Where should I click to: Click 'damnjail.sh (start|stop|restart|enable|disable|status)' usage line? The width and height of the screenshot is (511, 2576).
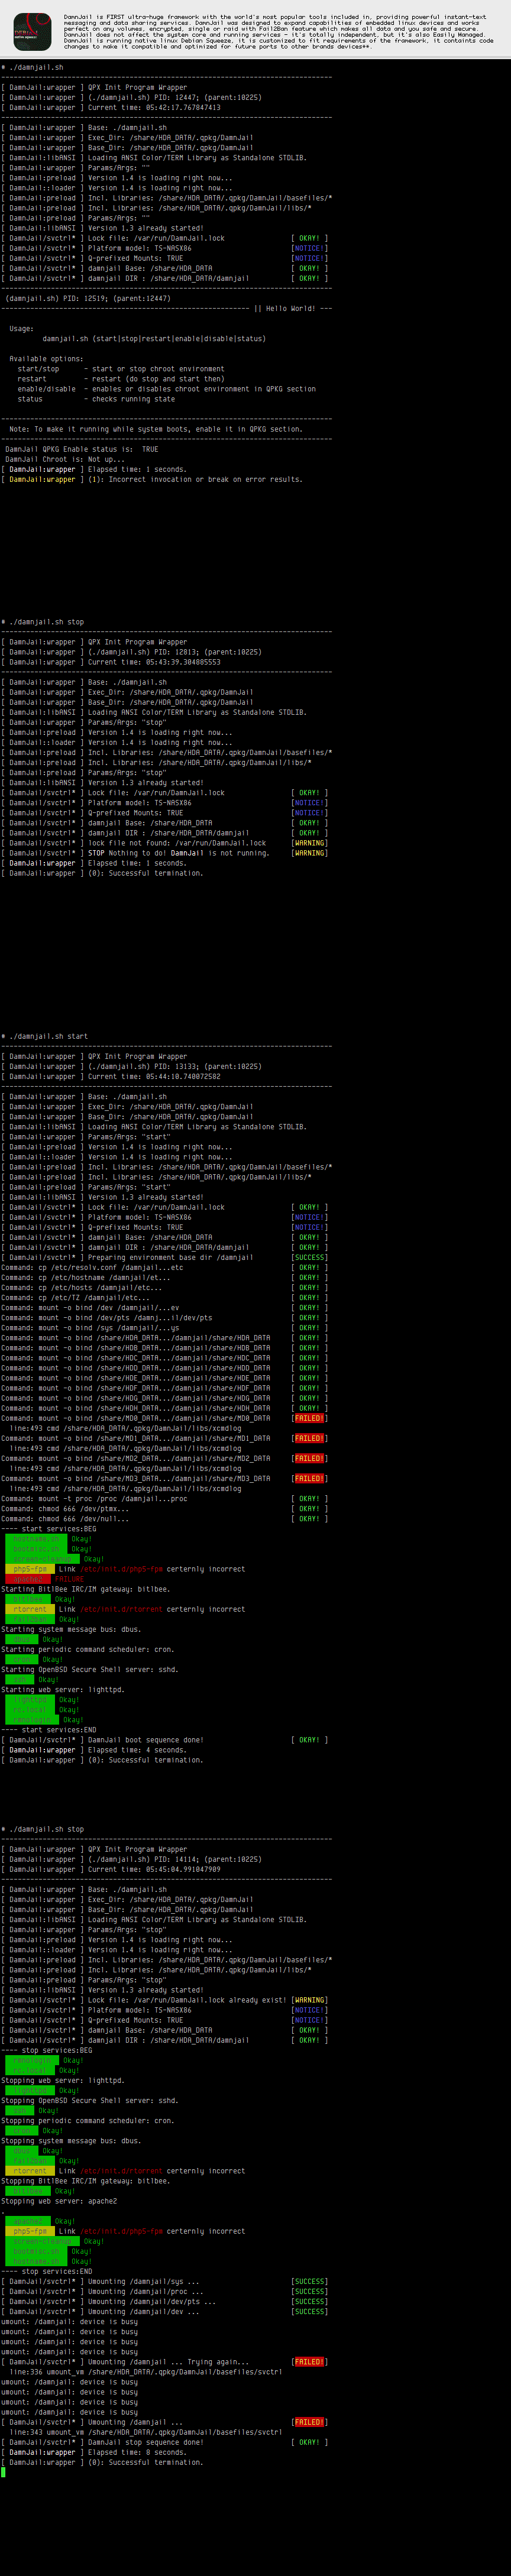pos(154,338)
